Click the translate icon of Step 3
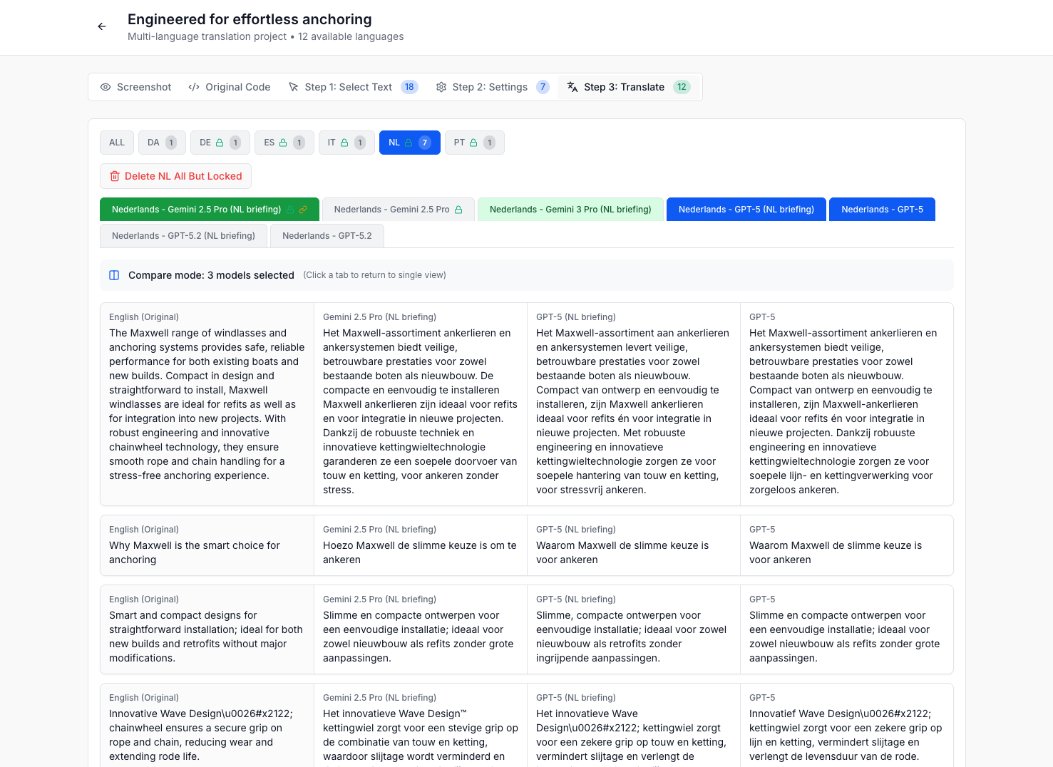1053x767 pixels. [572, 87]
